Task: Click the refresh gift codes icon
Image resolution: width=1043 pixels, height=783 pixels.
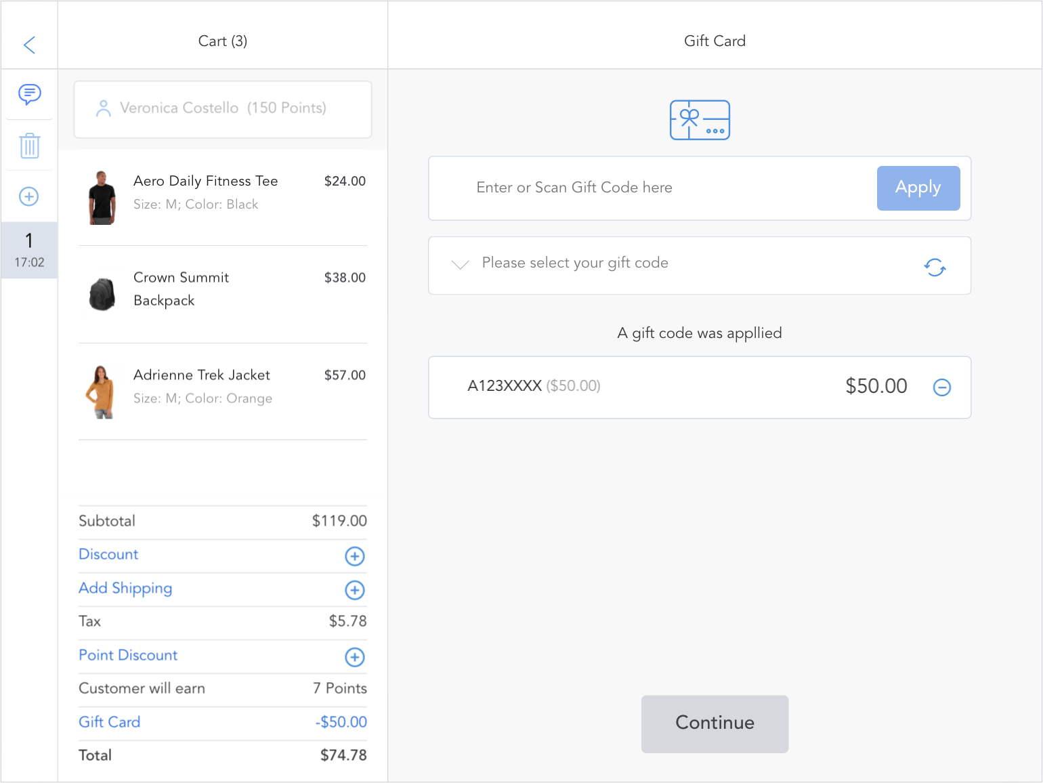Action: (935, 267)
